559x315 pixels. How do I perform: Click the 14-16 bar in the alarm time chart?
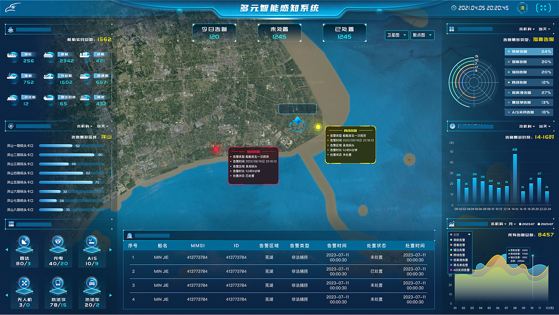(514, 179)
